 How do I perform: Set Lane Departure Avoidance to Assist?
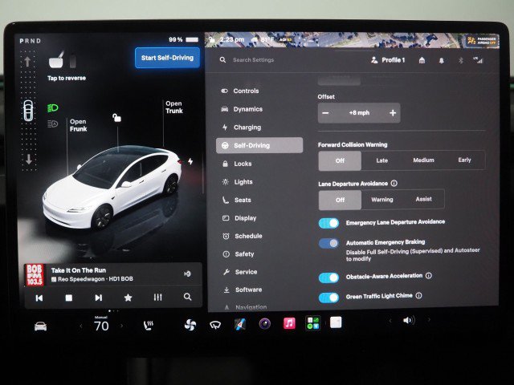[423, 199]
